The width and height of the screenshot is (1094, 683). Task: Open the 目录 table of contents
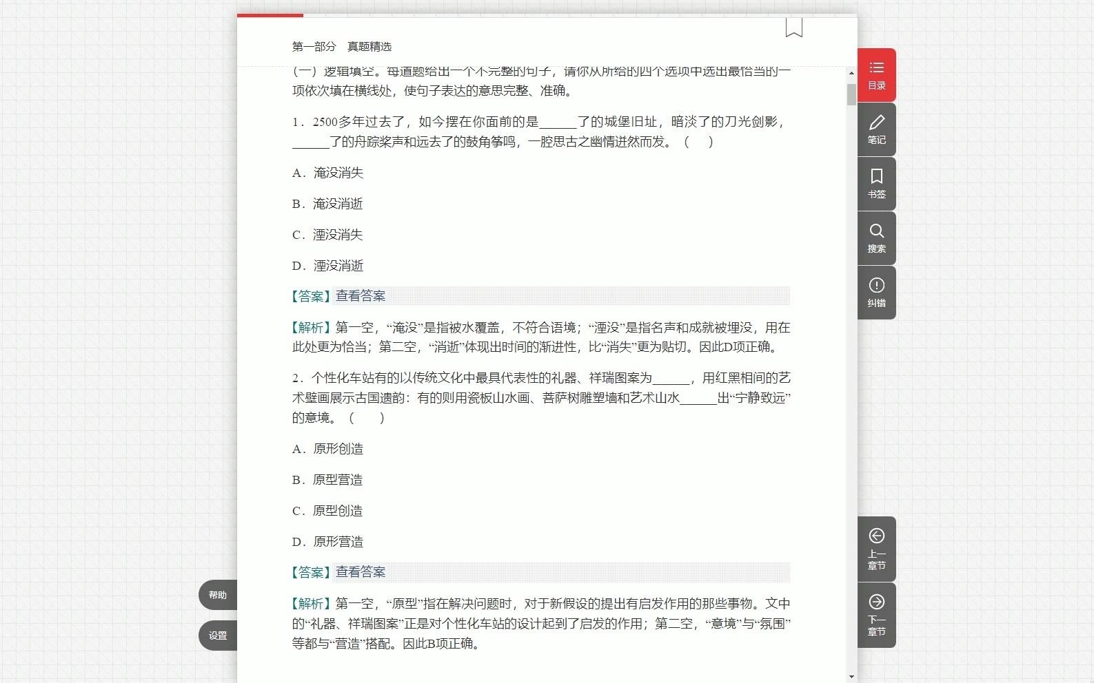click(876, 75)
